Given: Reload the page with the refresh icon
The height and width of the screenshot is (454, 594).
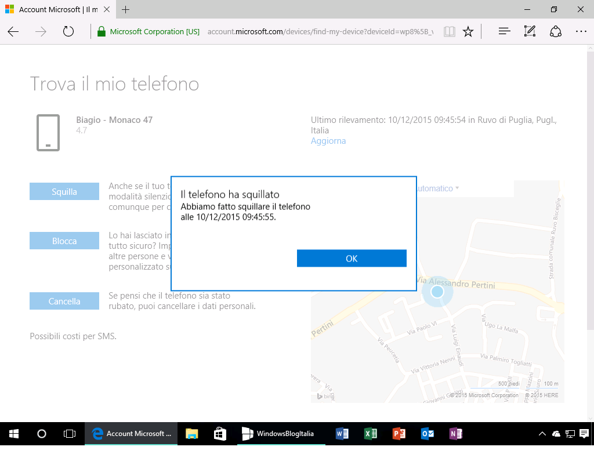Looking at the screenshot, I should pyautogui.click(x=68, y=31).
